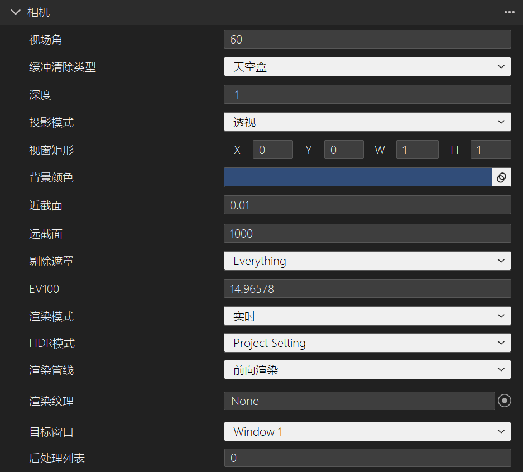523x472 pixels.
Task: Click the 远截面 field showing 1000
Action: pos(367,233)
